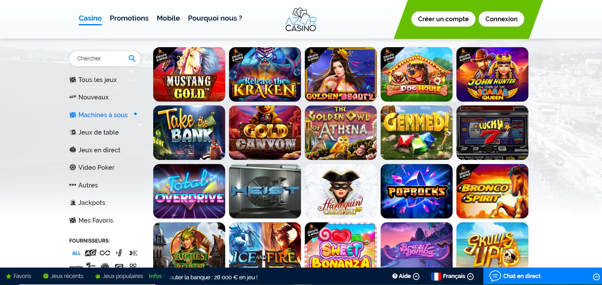
Task: Expand the Aide help menu
Action: point(406,276)
